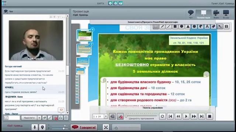The image size is (236, 132).
Task: Open the dropdown arrow beside Send button
Action: 39,118
